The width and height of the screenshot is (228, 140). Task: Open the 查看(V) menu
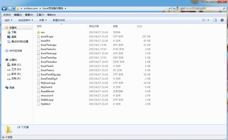[29, 15]
